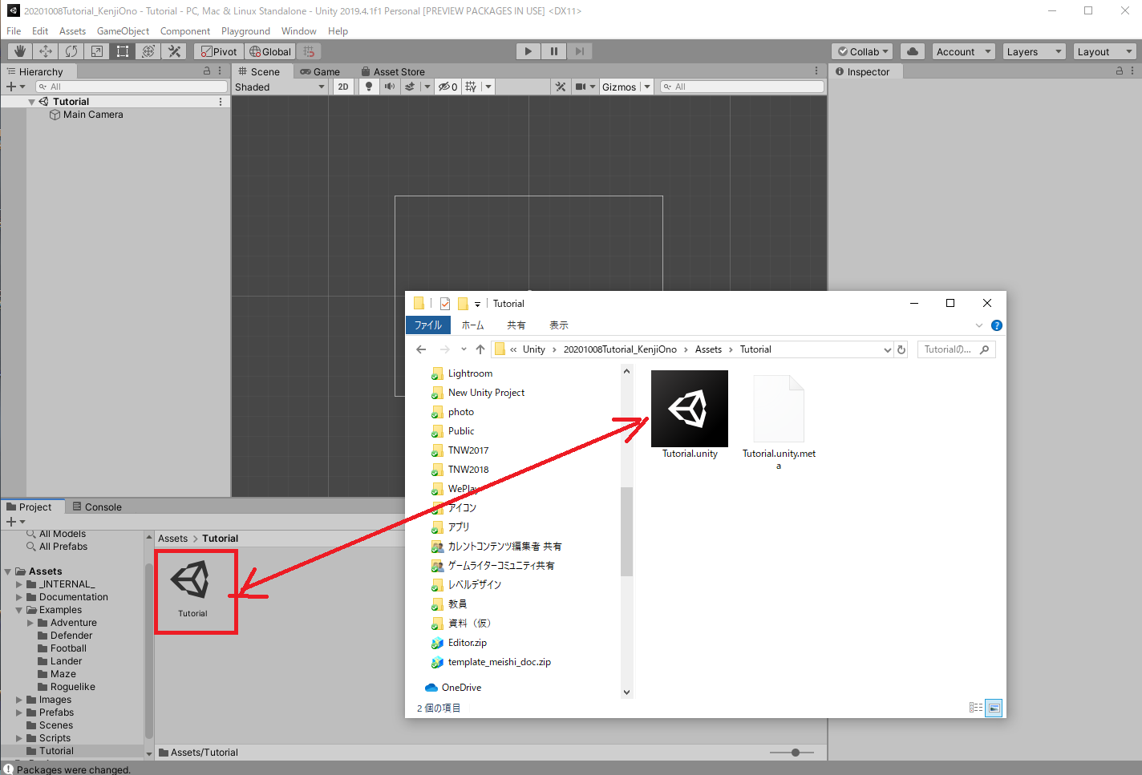The width and height of the screenshot is (1142, 775).
Task: Toggle Global handle rotation
Action: coord(270,51)
